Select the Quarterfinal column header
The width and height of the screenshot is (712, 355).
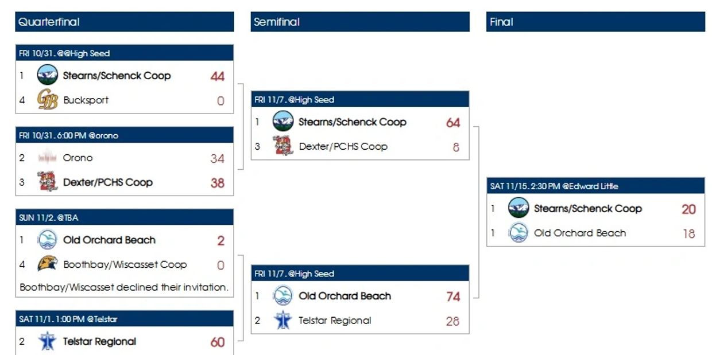tap(125, 22)
